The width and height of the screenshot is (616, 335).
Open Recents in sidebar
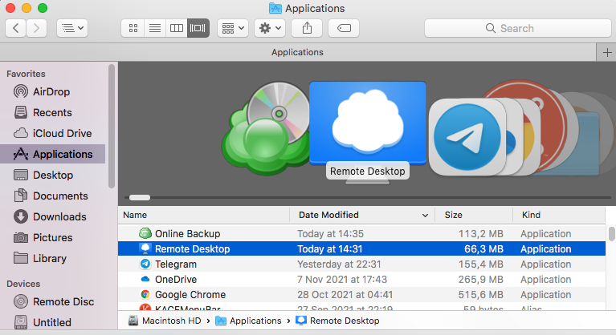click(52, 113)
